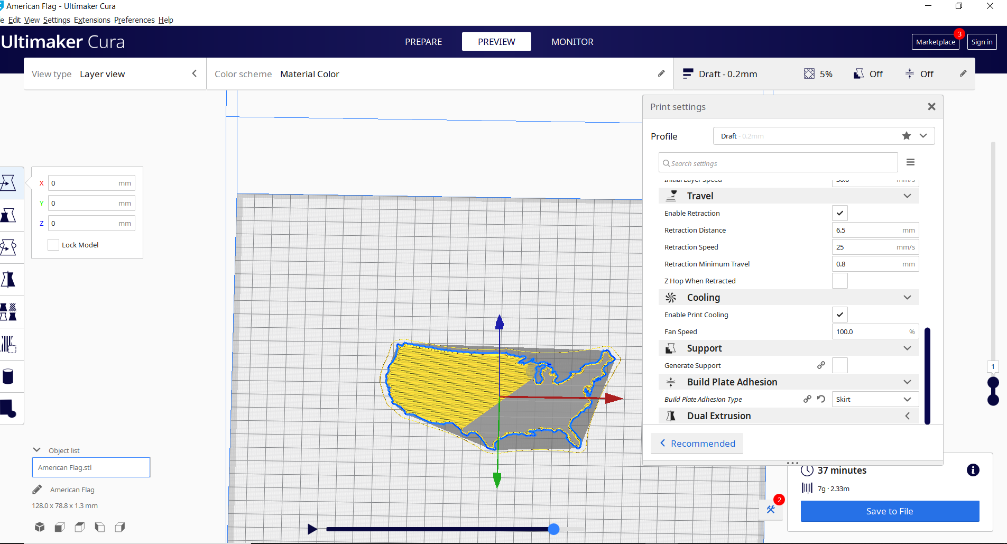The height and width of the screenshot is (544, 1007).
Task: Open the configuration errors wrench icon
Action: (771, 509)
